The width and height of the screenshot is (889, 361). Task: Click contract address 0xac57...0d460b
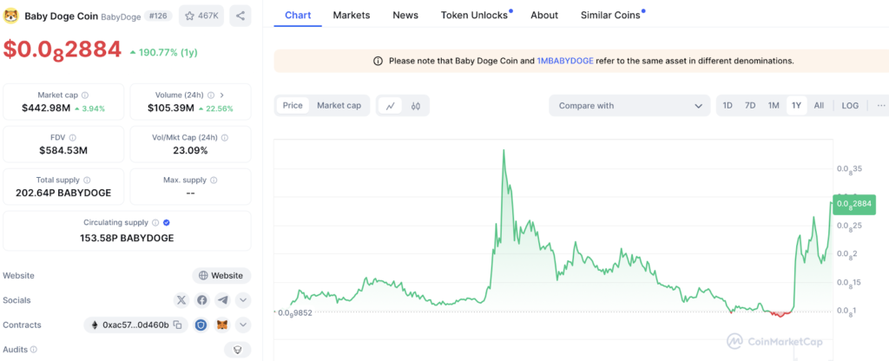(135, 325)
